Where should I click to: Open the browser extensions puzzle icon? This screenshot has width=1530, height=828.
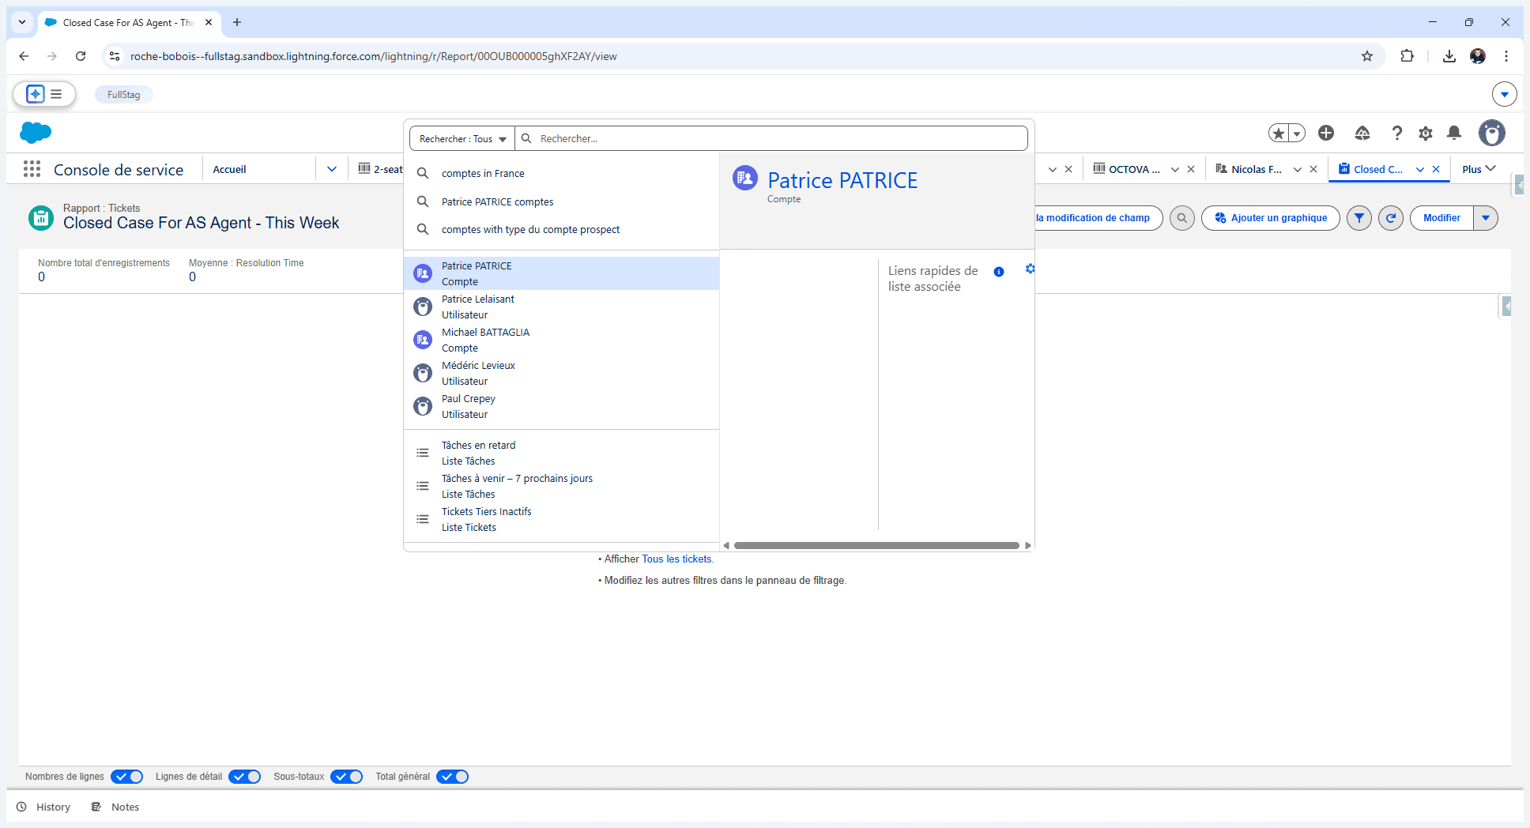(x=1408, y=56)
